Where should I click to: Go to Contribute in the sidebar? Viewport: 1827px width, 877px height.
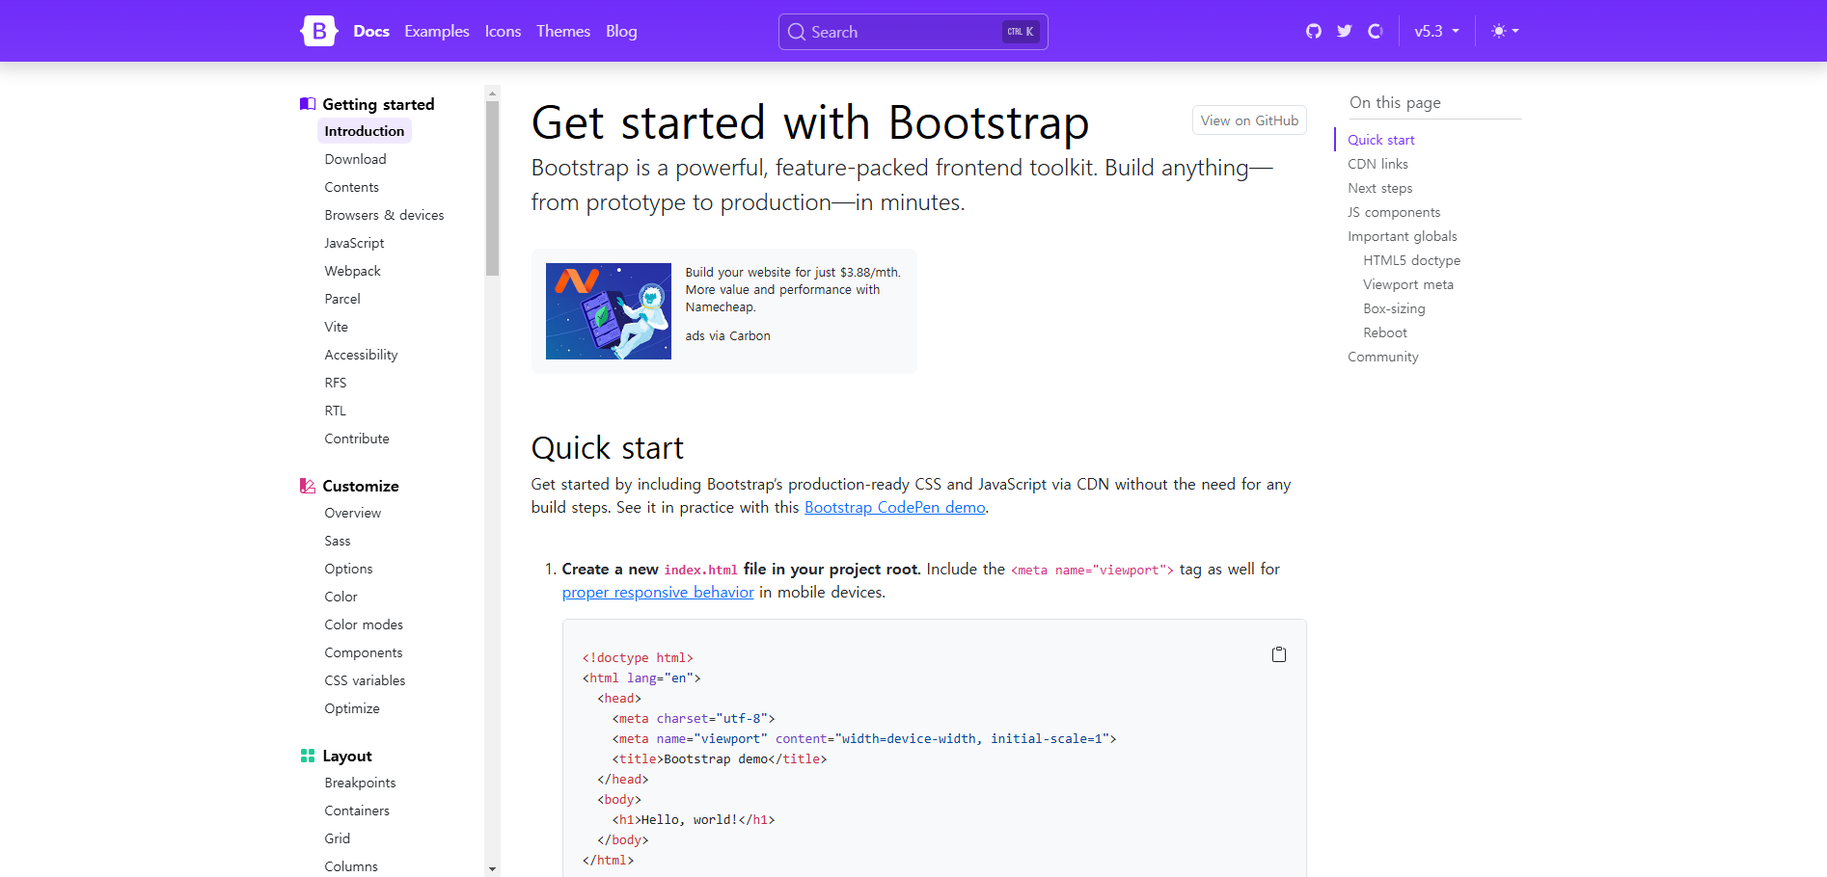[357, 438]
